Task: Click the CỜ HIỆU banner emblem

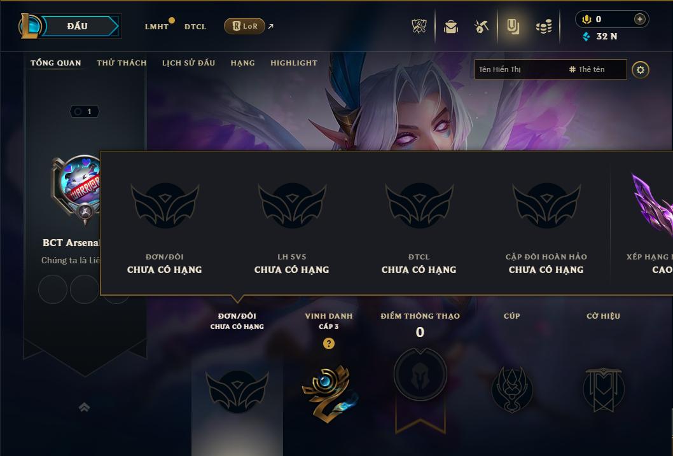Action: 603,389
